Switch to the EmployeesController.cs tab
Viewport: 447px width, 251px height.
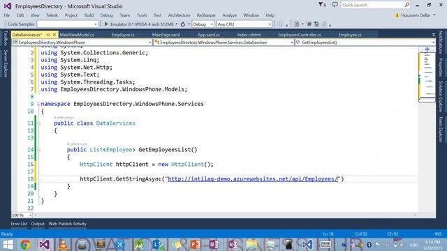(x=300, y=35)
